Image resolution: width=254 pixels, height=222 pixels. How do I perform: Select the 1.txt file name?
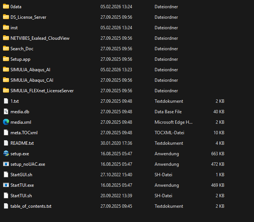pyautogui.click(x=14, y=101)
